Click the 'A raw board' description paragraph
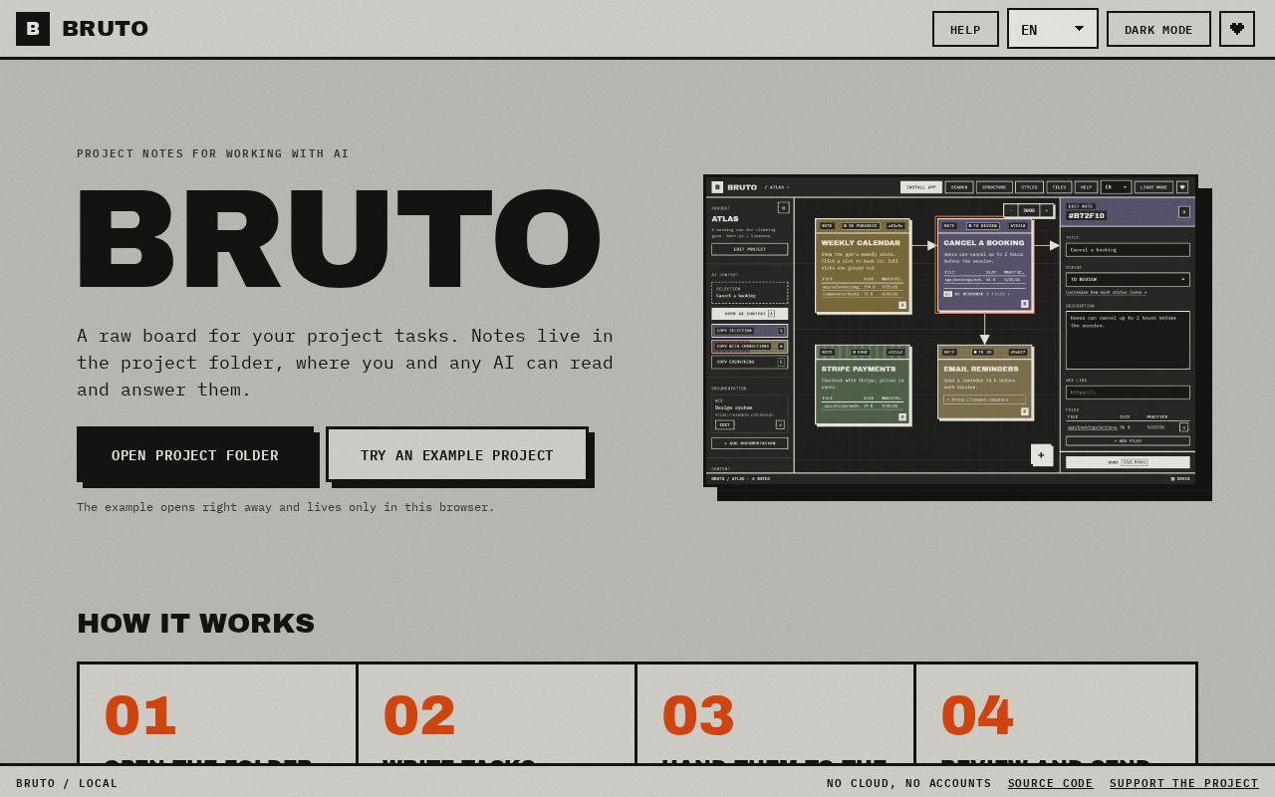 point(346,363)
